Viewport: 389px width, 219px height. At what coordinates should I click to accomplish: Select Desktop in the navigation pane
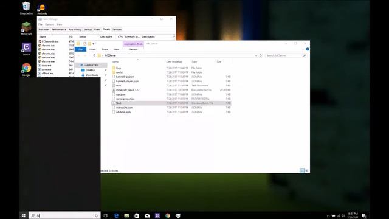[90, 70]
